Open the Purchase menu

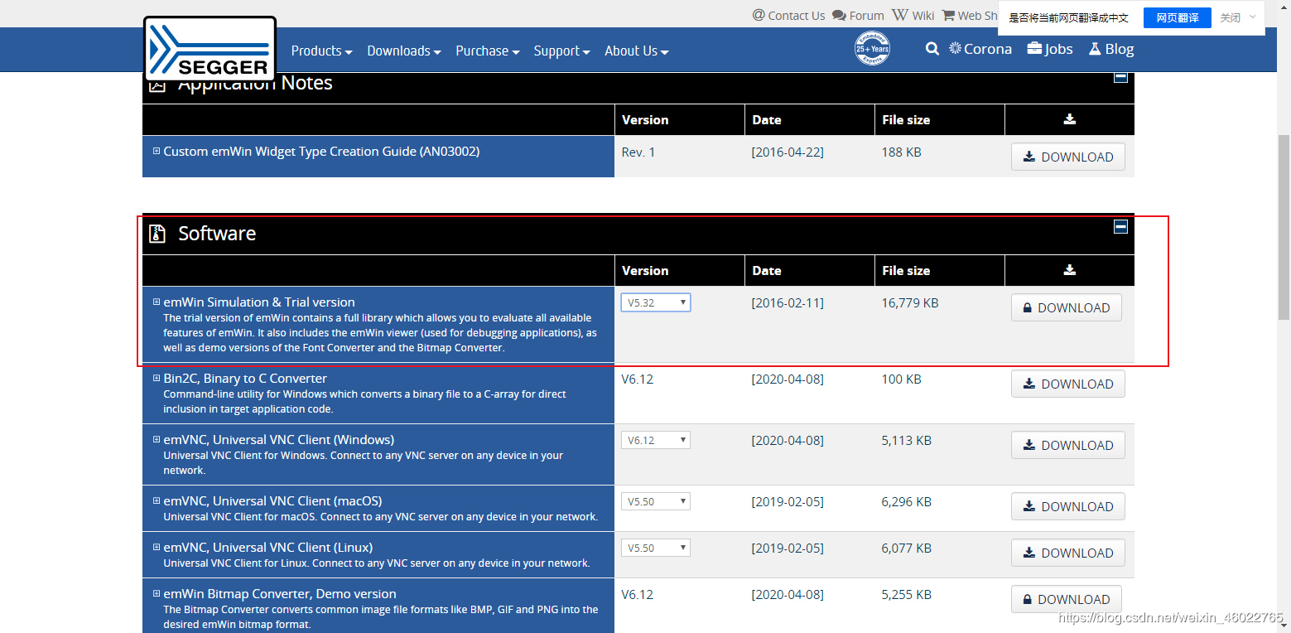487,51
